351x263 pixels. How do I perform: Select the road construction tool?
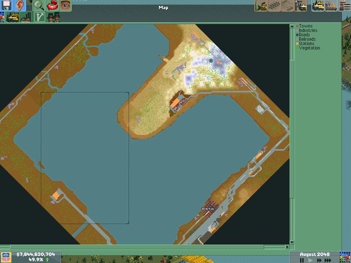click(287, 5)
